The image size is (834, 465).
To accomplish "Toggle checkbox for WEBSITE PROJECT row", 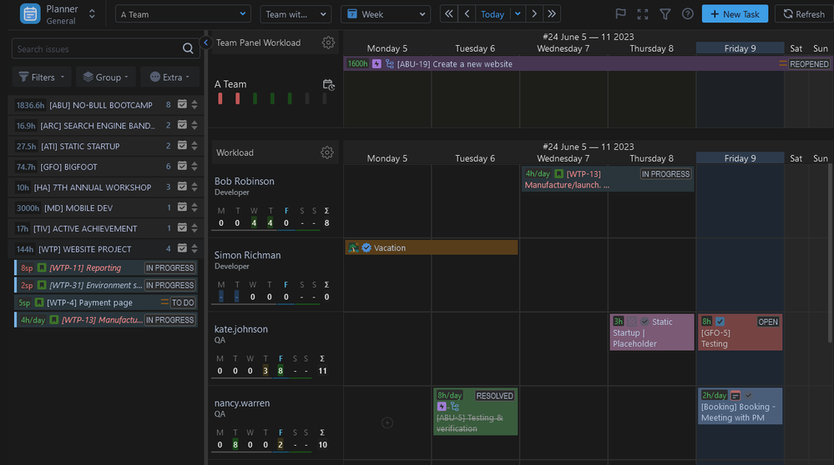I will (x=182, y=249).
